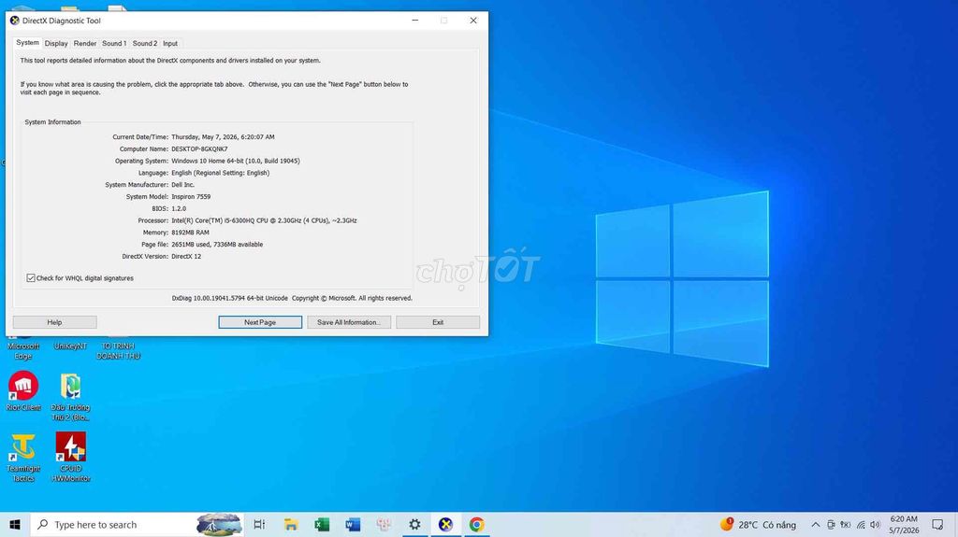Click the battery tray icon

click(x=846, y=524)
